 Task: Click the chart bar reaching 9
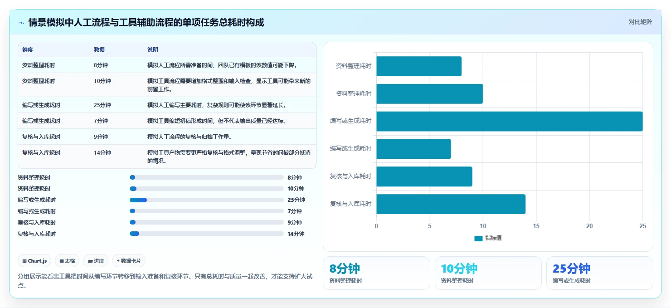tap(424, 176)
